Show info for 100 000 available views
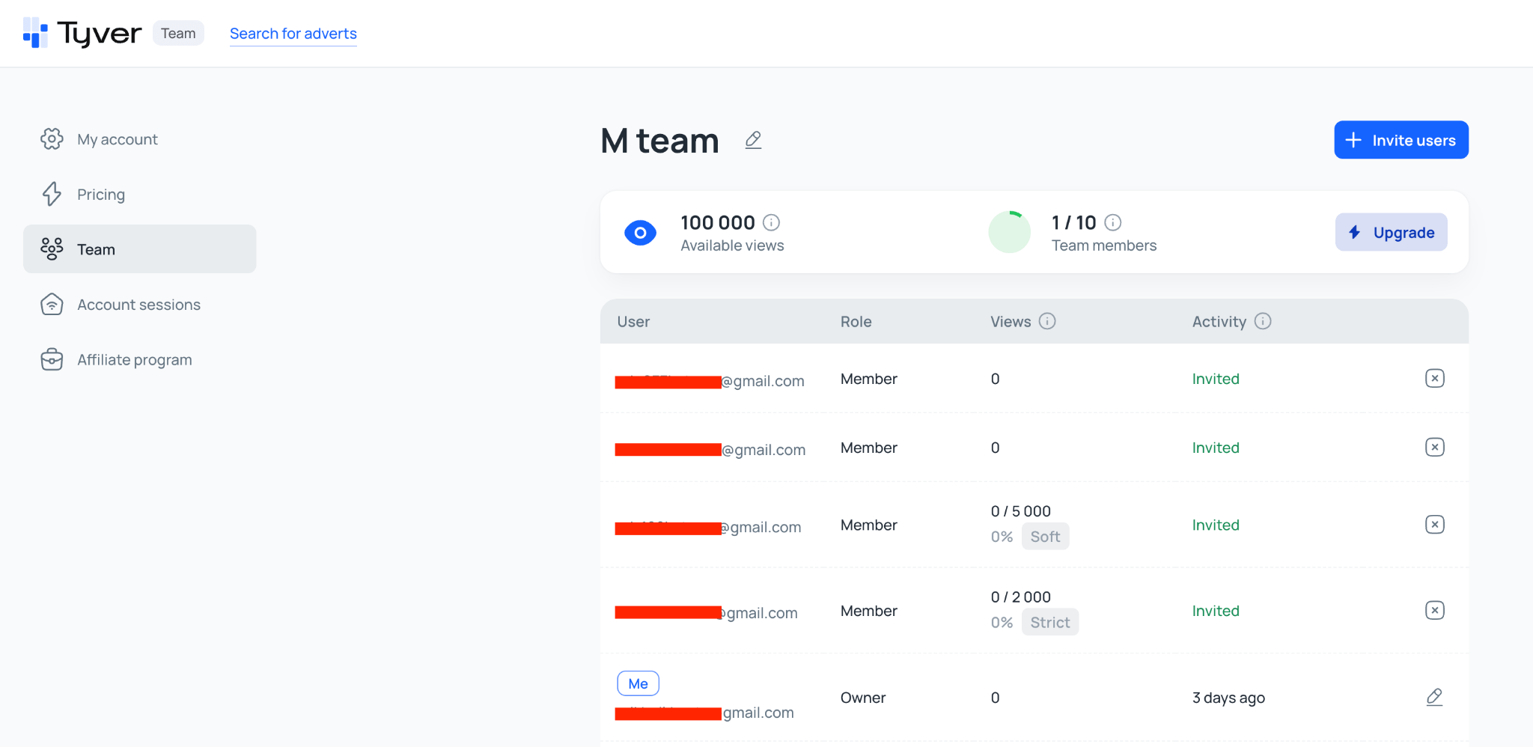The image size is (1533, 747). 771,222
